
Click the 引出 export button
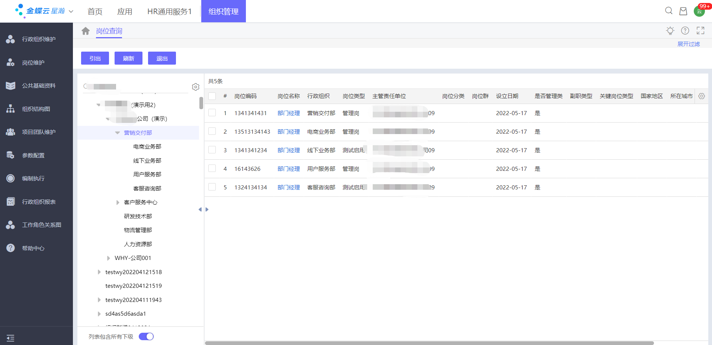[x=95, y=58]
